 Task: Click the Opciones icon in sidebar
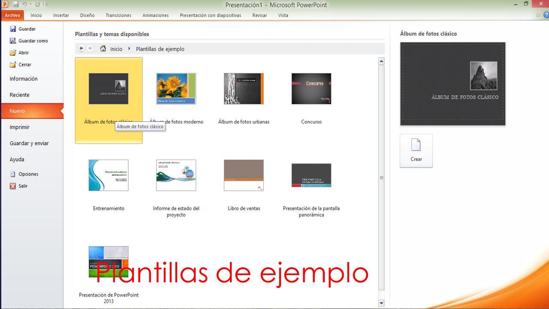(13, 174)
